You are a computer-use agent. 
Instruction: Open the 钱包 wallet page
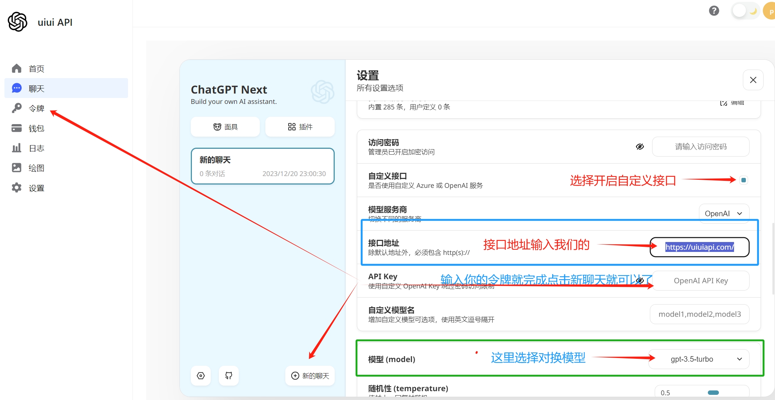66,128
